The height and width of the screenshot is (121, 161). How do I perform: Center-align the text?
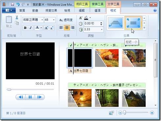coord(67,27)
